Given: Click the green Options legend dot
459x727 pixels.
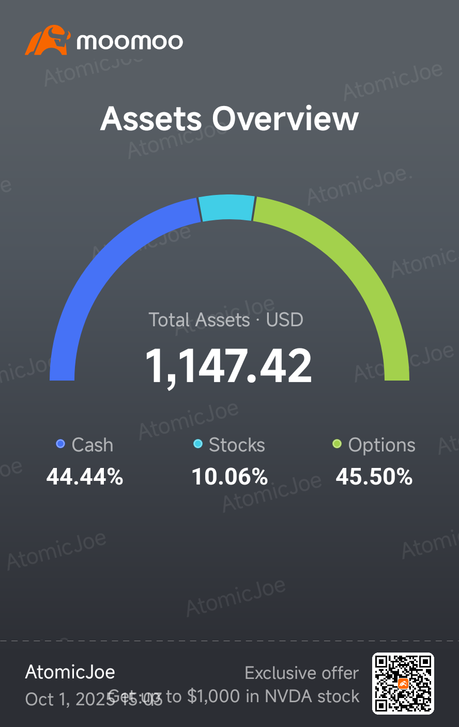Looking at the screenshot, I should [x=337, y=444].
